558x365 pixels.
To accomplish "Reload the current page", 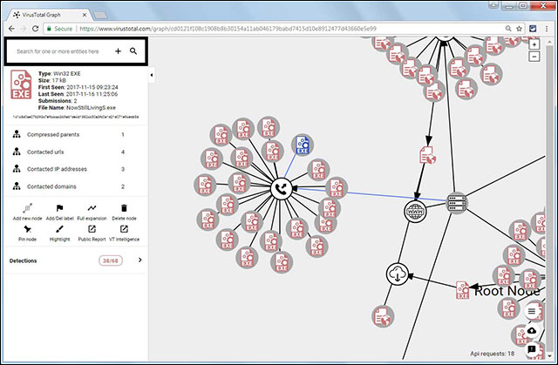I will click(35, 29).
